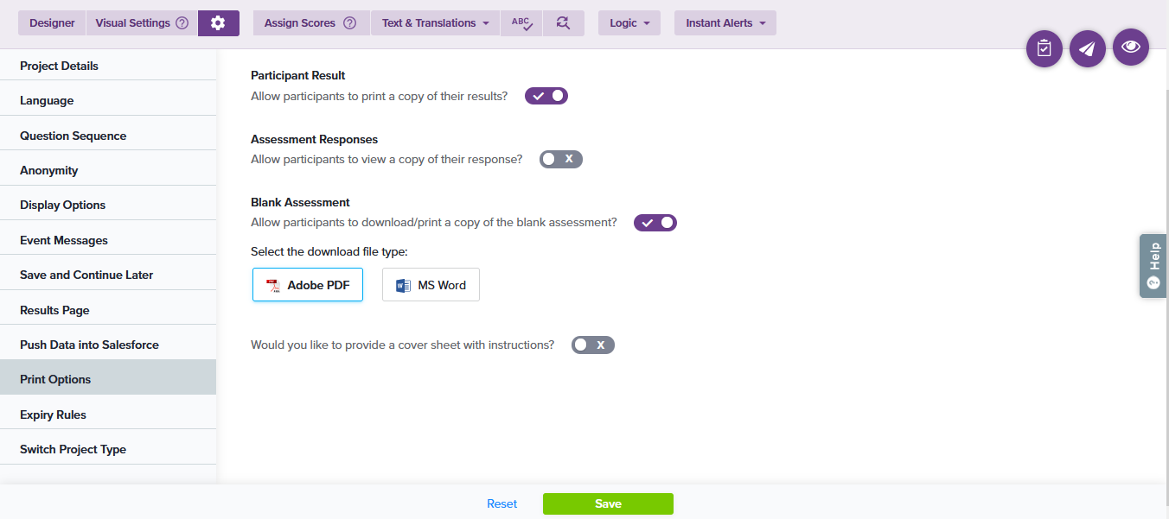Open the Logic dropdown menu
Viewport: 1169px width, 519px height.
[x=629, y=23]
